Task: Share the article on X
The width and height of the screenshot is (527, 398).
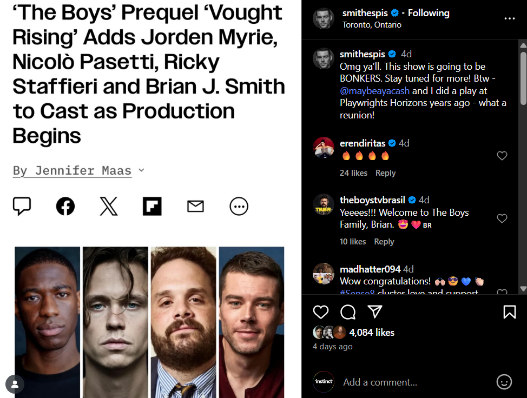Action: (108, 206)
